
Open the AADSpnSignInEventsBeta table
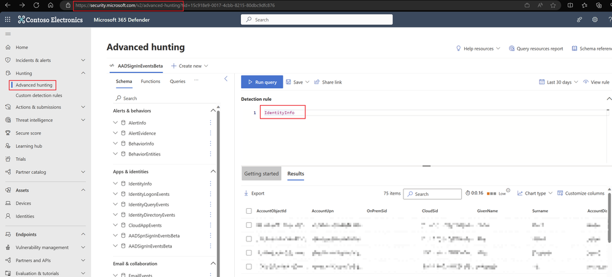tap(154, 236)
